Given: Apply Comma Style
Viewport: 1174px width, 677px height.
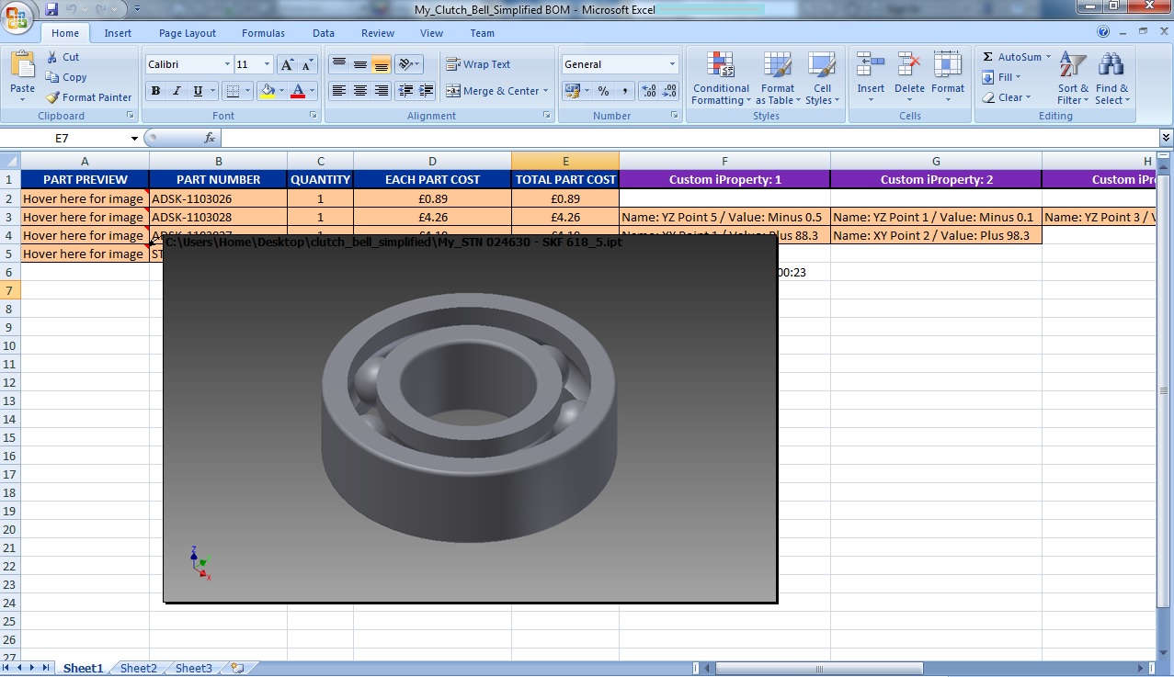Looking at the screenshot, I should 624,91.
